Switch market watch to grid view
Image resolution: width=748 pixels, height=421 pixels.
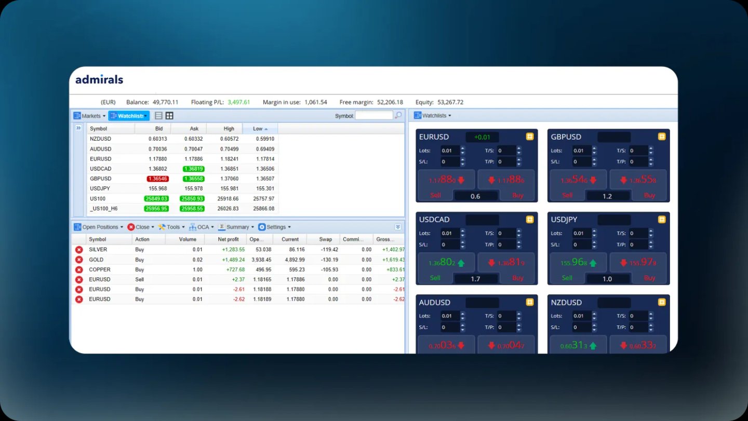point(169,116)
